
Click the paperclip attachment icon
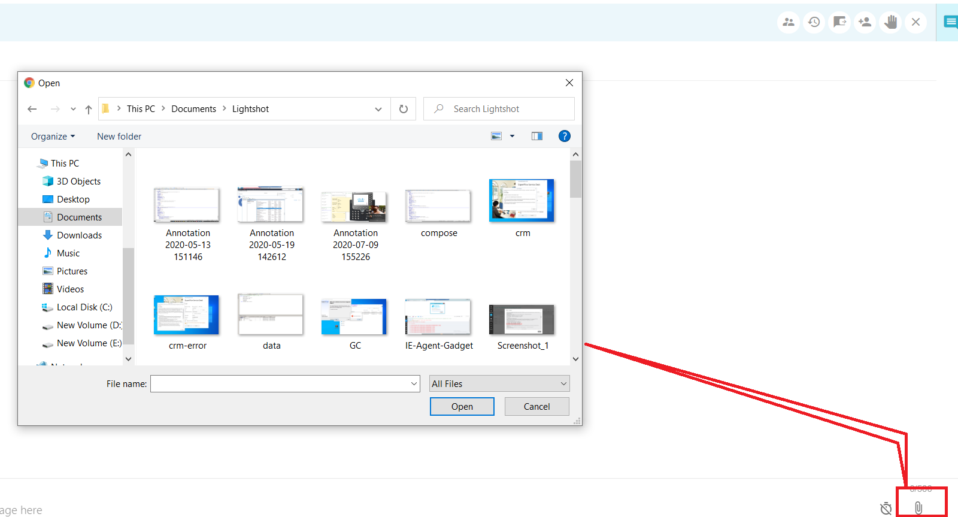[918, 508]
